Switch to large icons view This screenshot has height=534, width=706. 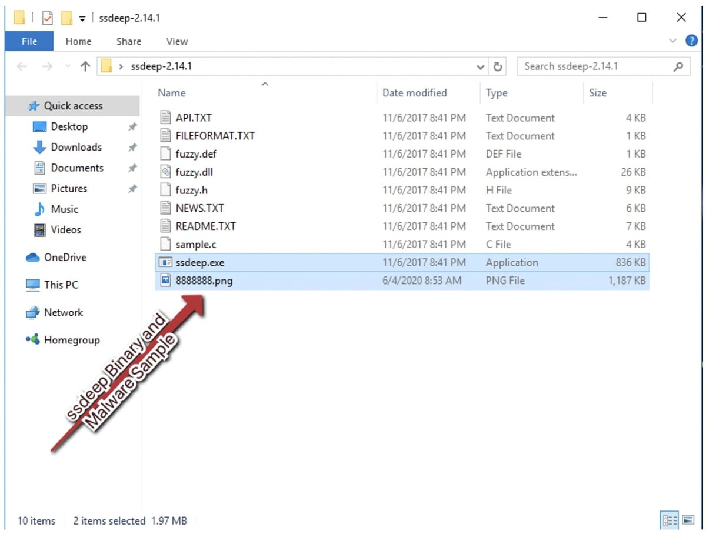(688, 520)
